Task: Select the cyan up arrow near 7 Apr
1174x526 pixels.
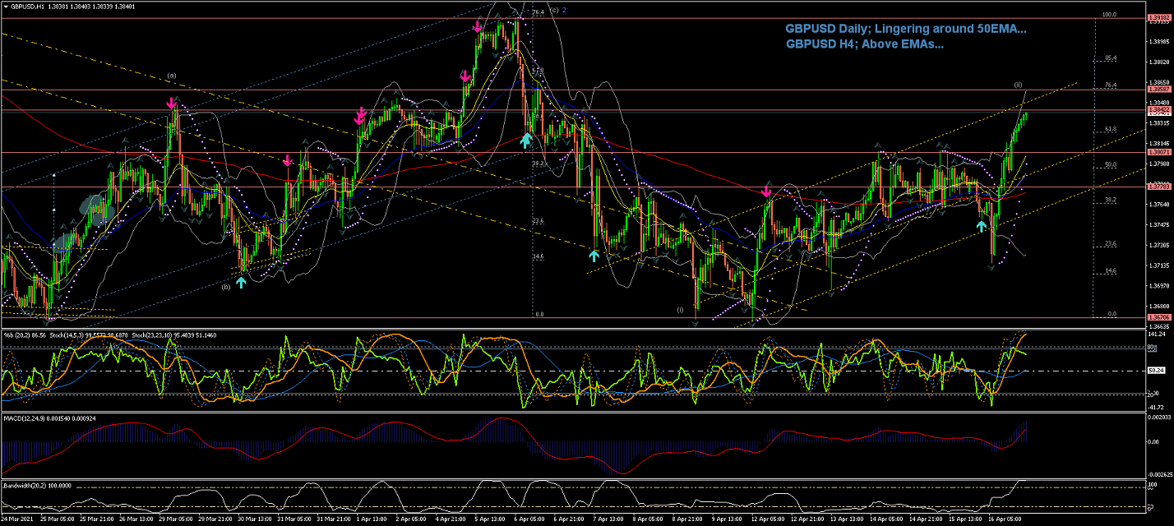Action: click(x=594, y=256)
